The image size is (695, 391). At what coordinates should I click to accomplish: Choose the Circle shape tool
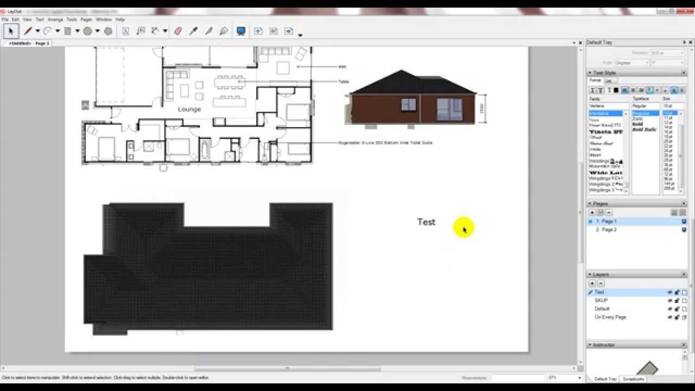[x=87, y=31]
